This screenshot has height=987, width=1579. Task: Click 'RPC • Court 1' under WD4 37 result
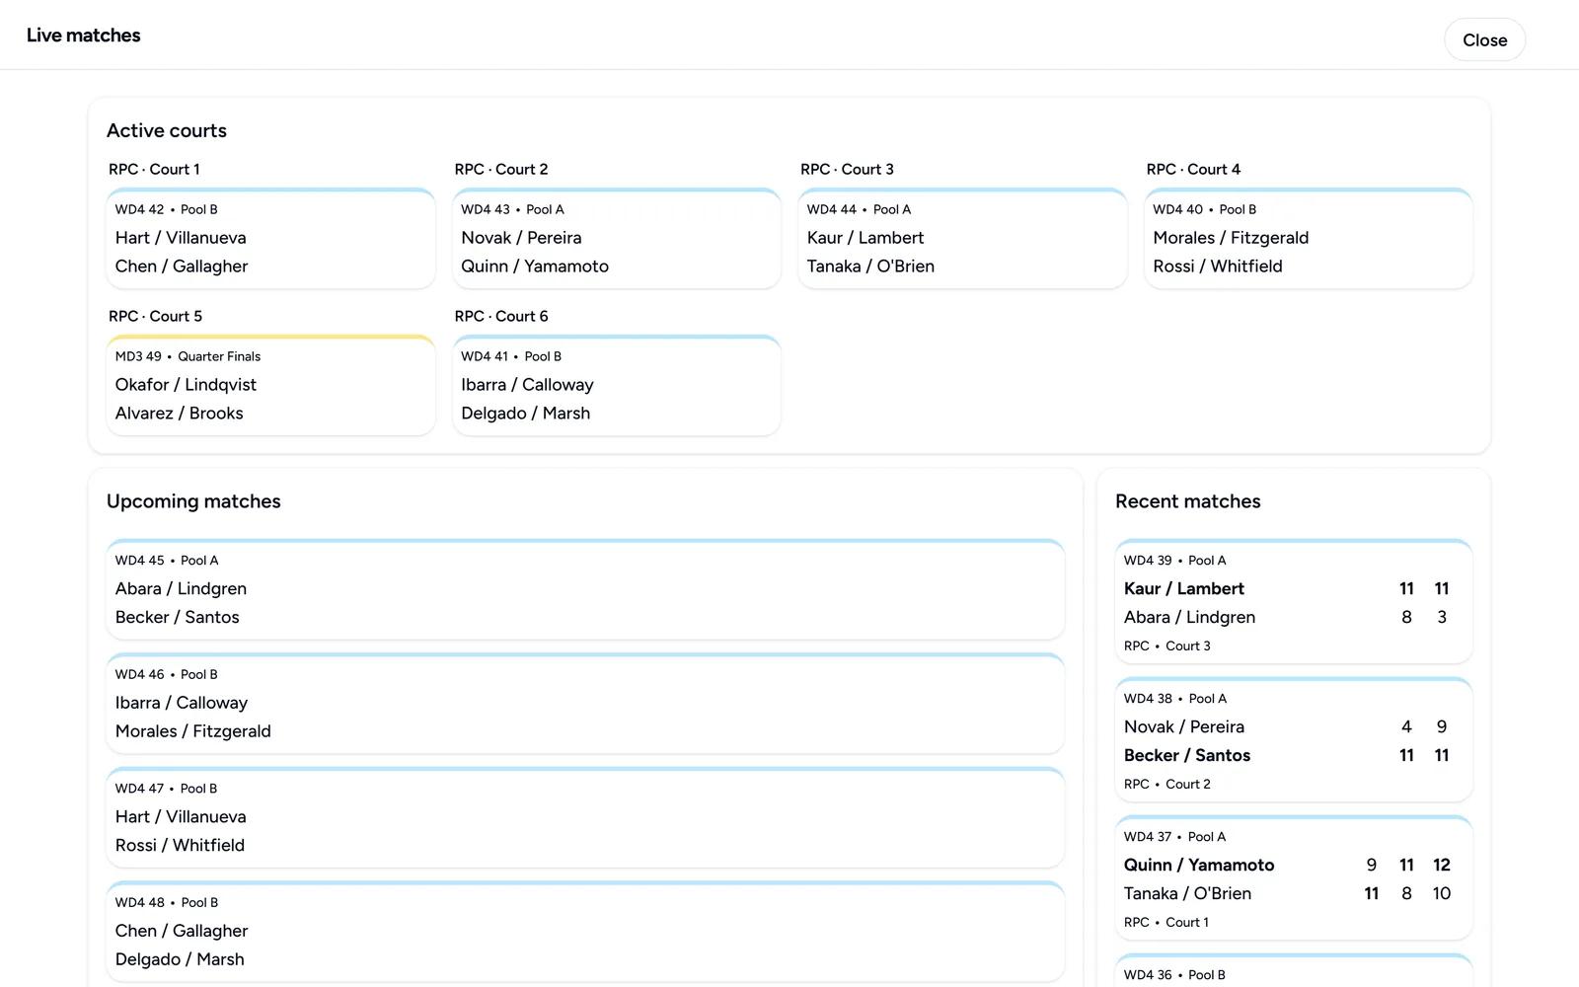point(1166,923)
